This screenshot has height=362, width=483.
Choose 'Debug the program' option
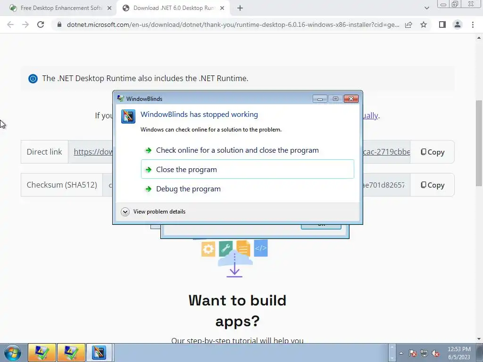pyautogui.click(x=188, y=189)
